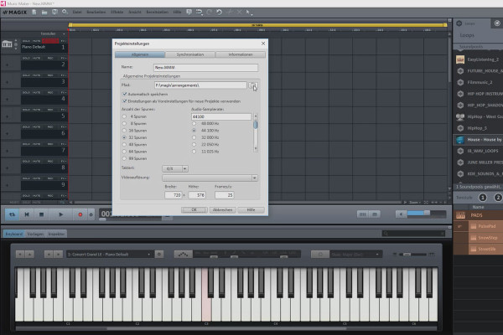Stop playback with the stop button
This screenshot has width=503, height=335.
pyautogui.click(x=41, y=214)
